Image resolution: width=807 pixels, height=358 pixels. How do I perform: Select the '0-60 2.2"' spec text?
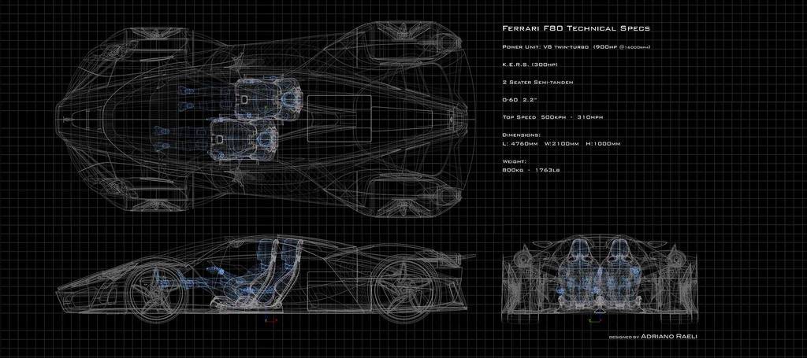click(523, 100)
